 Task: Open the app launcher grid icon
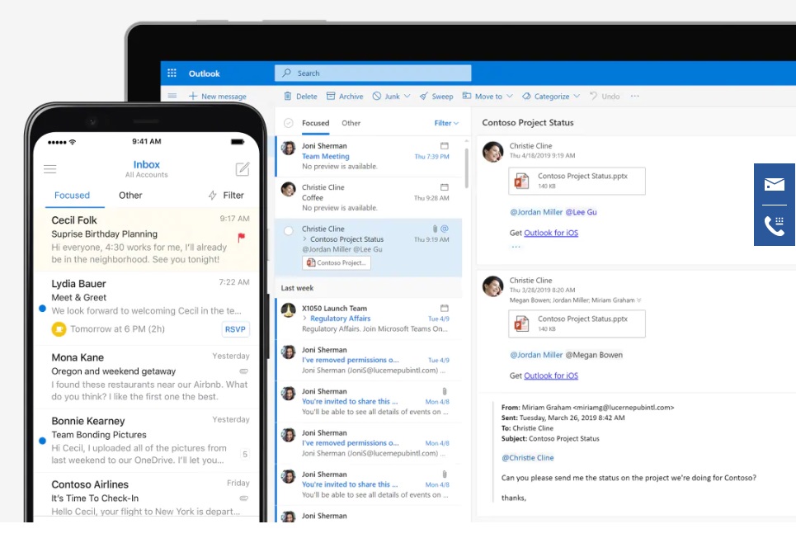click(172, 73)
